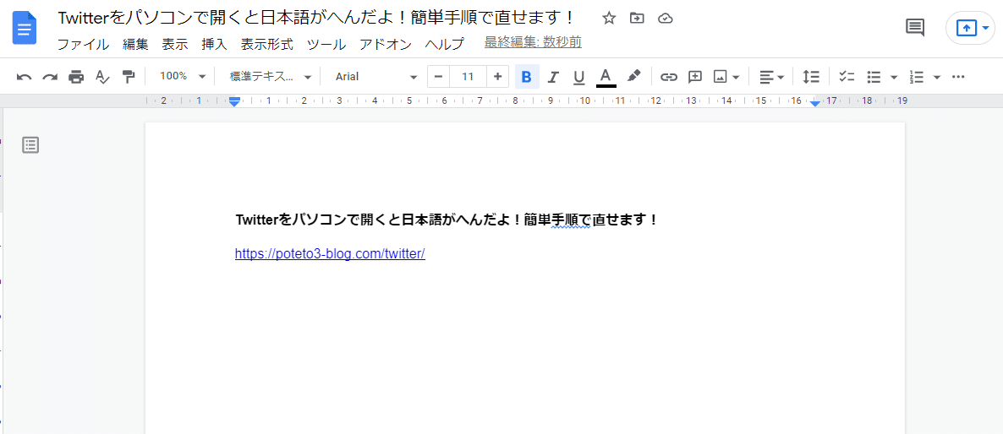Click the document title to rename
Viewport: 1003px width, 434px height.
(x=317, y=18)
